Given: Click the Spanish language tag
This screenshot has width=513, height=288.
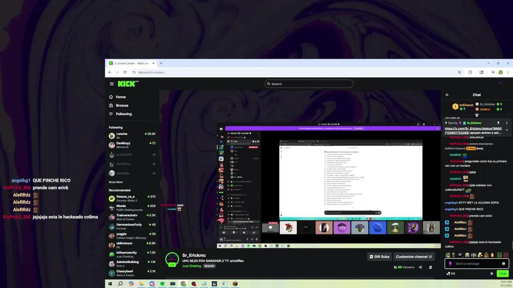Looking at the screenshot, I should tap(209, 266).
